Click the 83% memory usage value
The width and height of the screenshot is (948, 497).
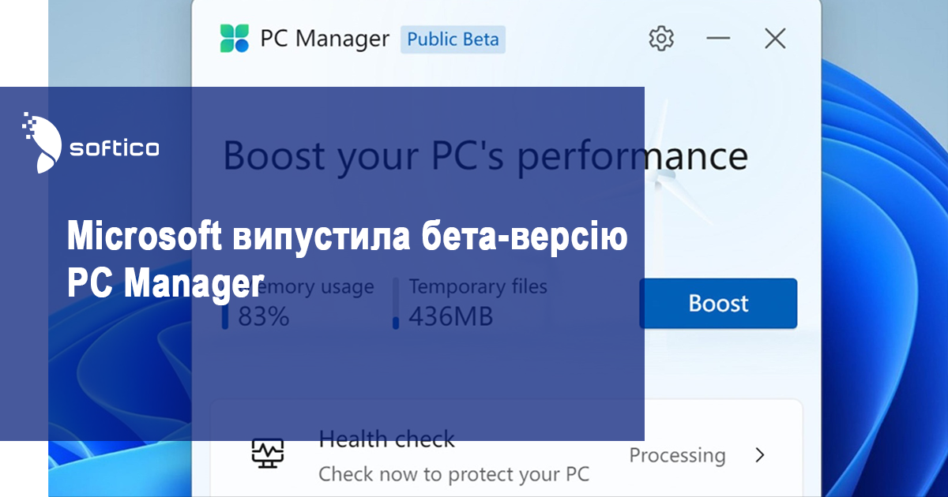coord(264,317)
